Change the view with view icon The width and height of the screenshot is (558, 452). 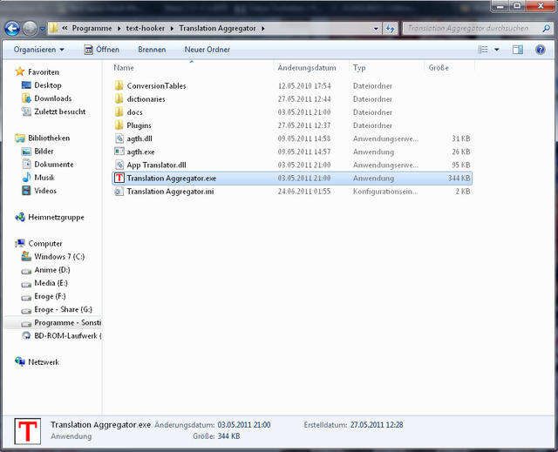(x=482, y=50)
